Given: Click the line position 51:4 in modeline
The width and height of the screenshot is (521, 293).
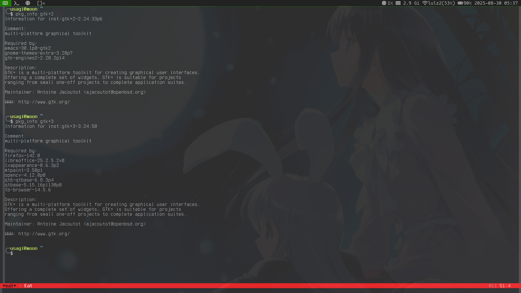Looking at the screenshot, I should coord(505,286).
